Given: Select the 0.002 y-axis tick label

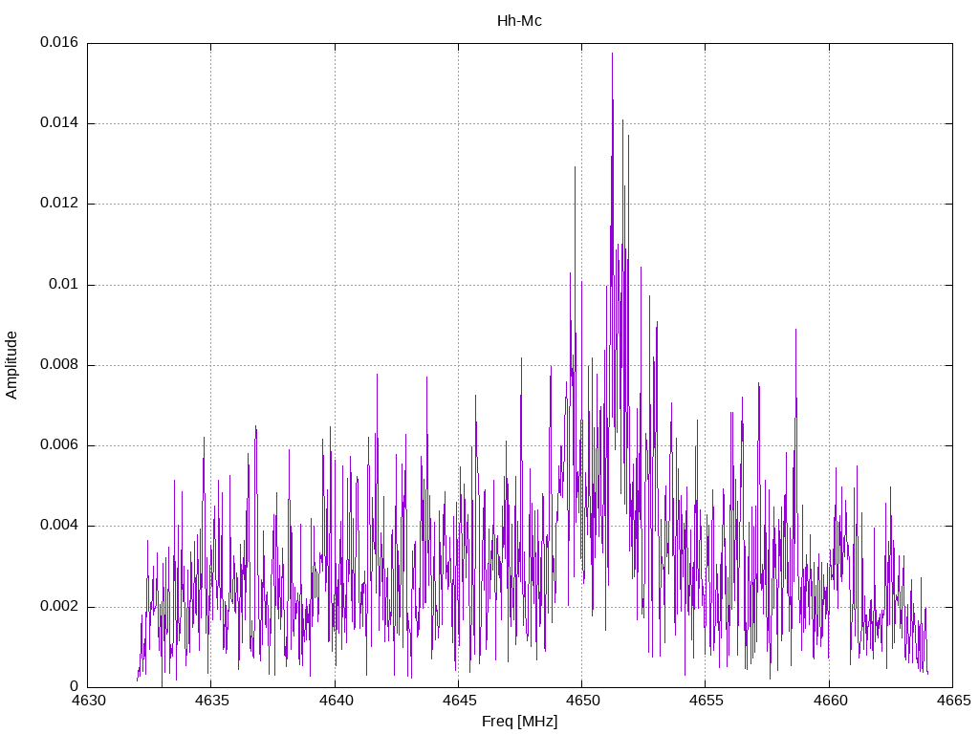Looking at the screenshot, I should [x=59, y=607].
